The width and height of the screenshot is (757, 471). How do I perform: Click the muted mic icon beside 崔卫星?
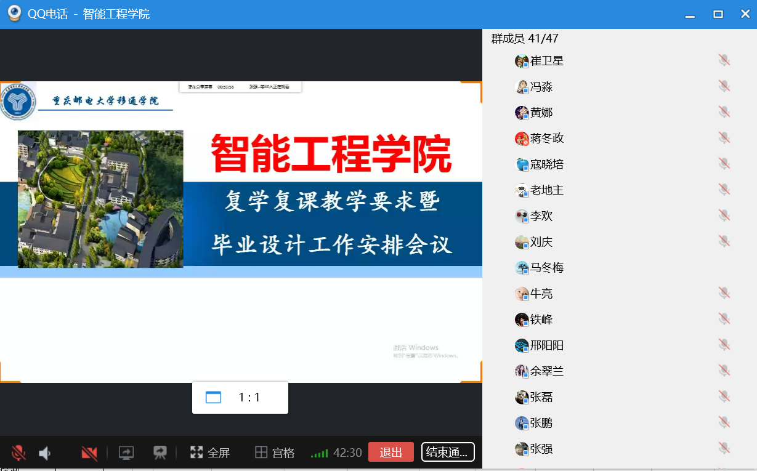tap(724, 60)
